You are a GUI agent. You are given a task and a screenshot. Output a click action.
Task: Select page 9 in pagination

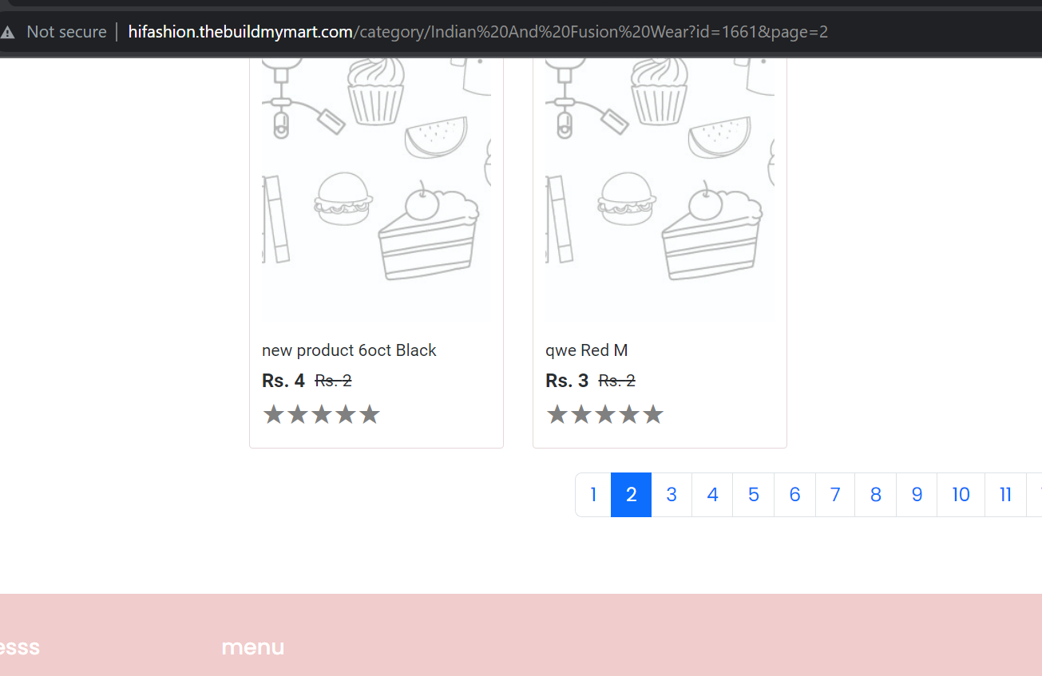click(917, 495)
